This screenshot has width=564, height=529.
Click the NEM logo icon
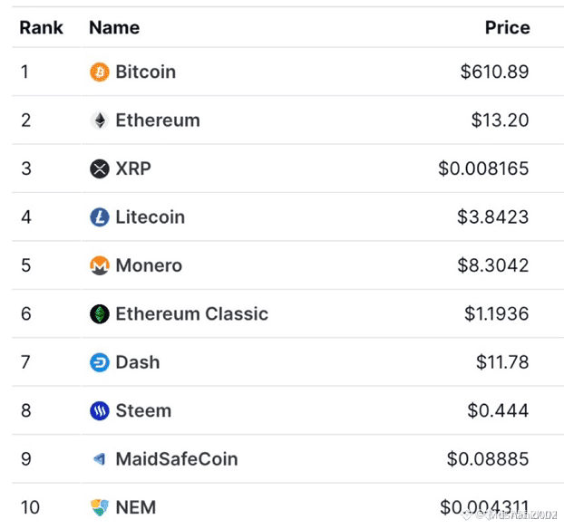tap(100, 507)
